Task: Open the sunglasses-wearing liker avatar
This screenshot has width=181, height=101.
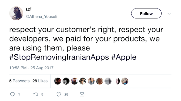Action: pos(83,81)
